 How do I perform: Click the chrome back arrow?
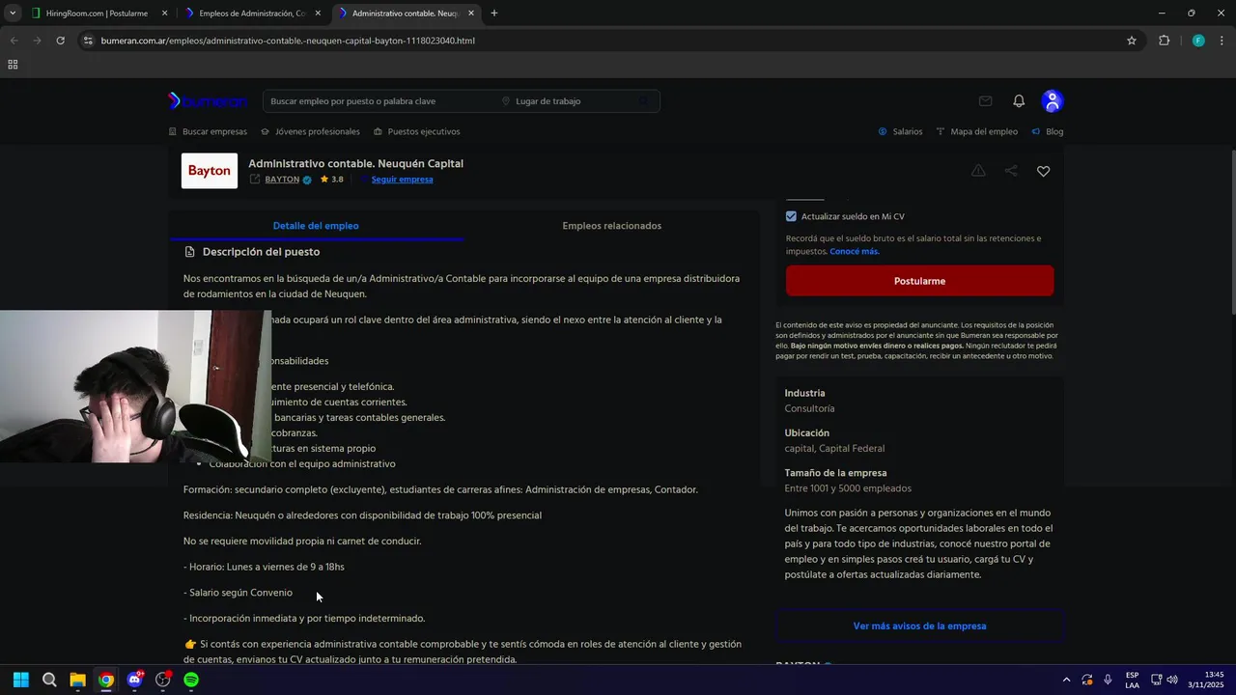14,41
